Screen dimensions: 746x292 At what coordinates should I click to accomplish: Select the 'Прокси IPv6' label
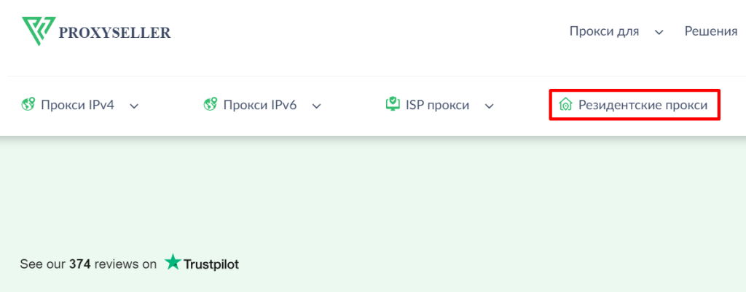point(260,105)
